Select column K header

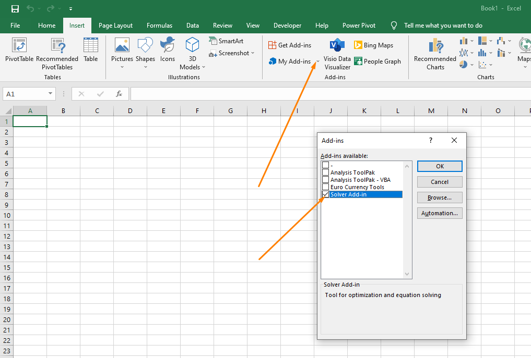click(364, 111)
